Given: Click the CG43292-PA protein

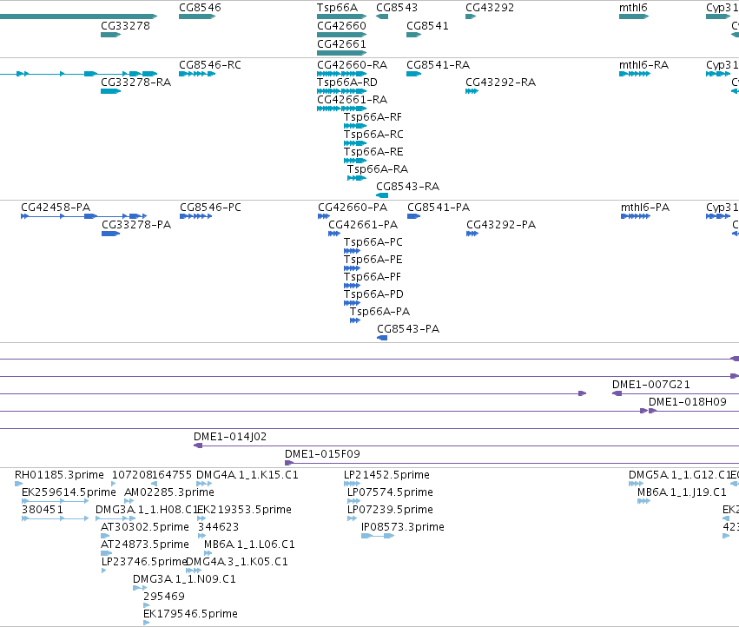Looking at the screenshot, I should click(472, 234).
